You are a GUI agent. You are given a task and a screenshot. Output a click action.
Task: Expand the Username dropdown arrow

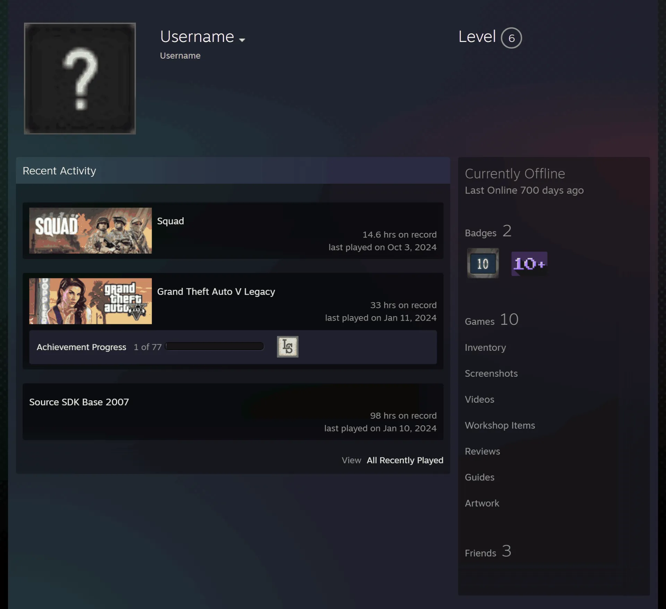tap(242, 40)
